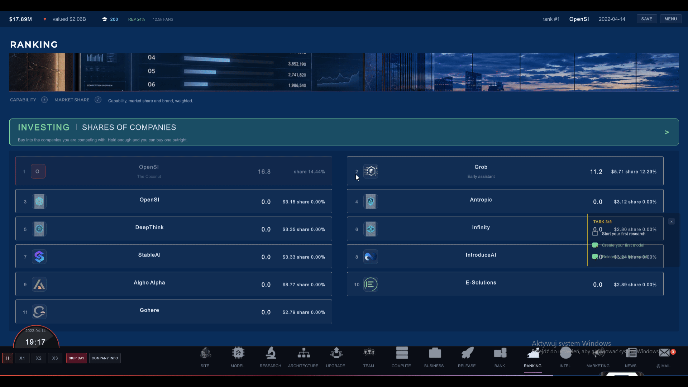Expand the Investing panel arrow
The height and width of the screenshot is (387, 688).
[667, 132]
